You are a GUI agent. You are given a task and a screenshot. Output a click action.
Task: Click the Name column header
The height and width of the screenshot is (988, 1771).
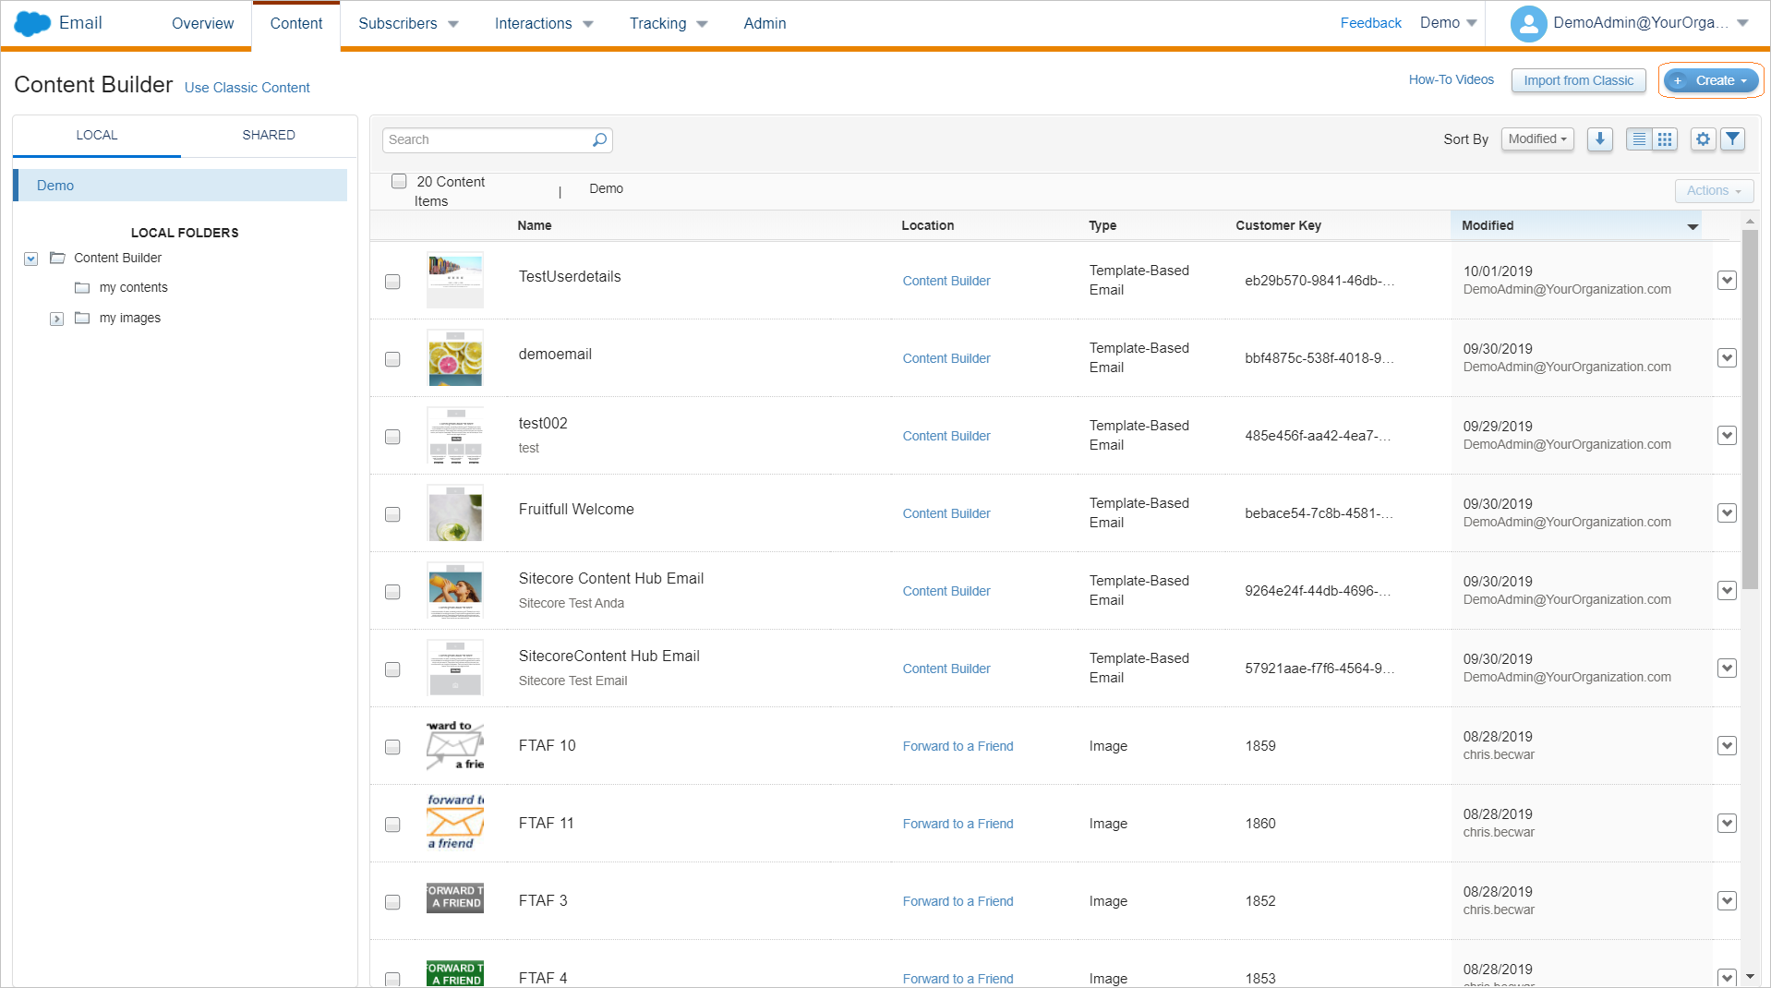point(535,225)
